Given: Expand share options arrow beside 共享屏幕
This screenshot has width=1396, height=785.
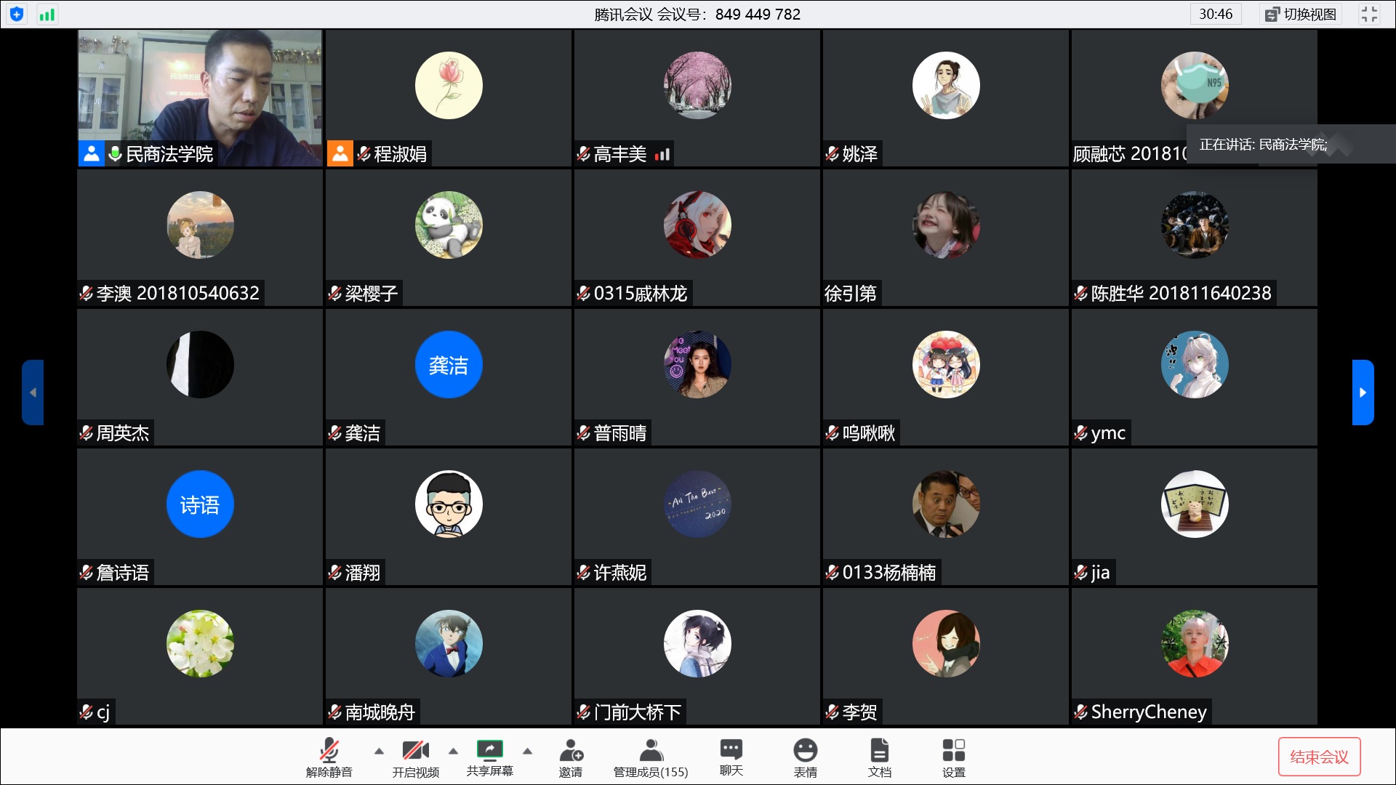Looking at the screenshot, I should 528,751.
